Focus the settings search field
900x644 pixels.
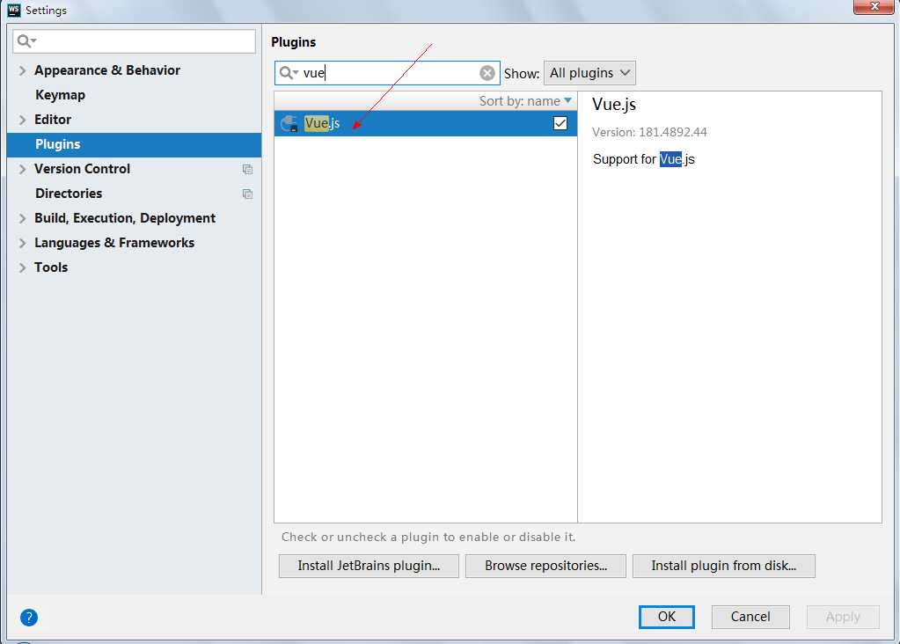pyautogui.click(x=135, y=41)
